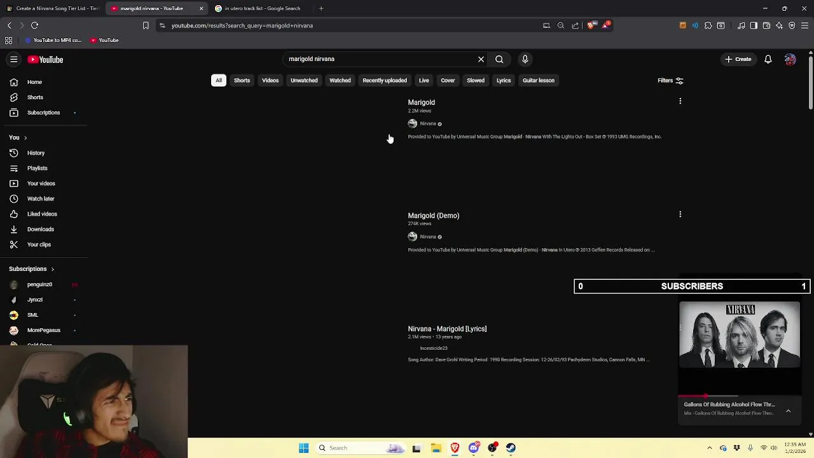
Task: Open the account avatar menu
Action: pos(790,59)
